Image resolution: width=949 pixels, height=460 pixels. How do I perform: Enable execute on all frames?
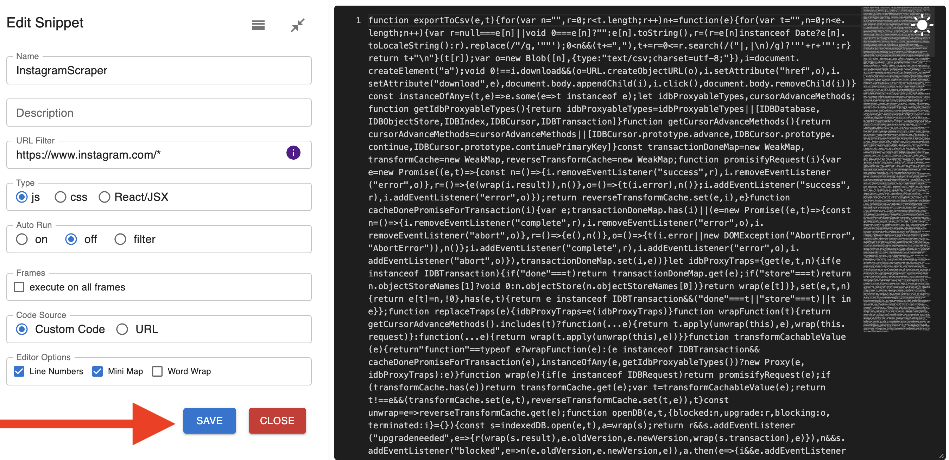19,287
